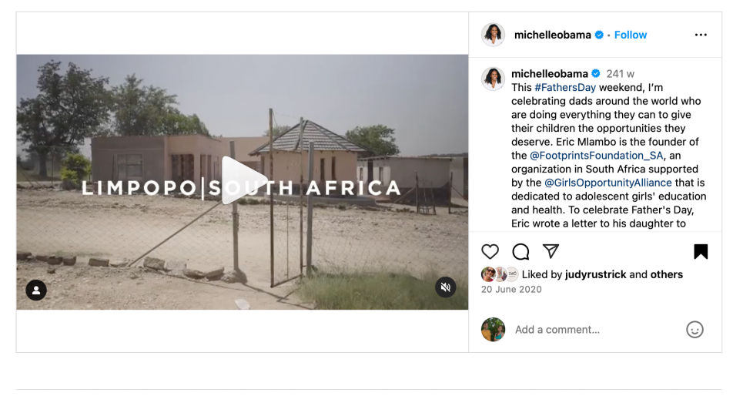The height and width of the screenshot is (413, 733).
Task: Open emoji picker in comment box
Action: (x=695, y=330)
